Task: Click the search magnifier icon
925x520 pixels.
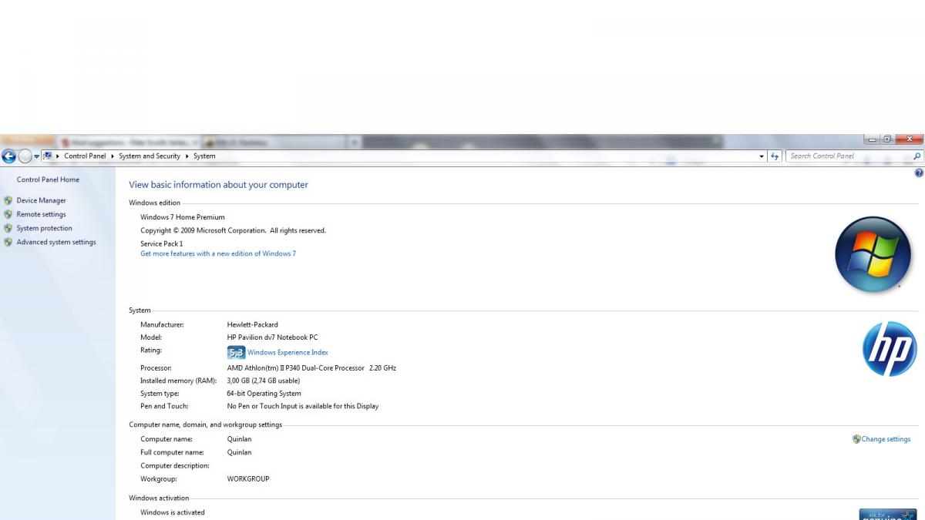Action: [917, 156]
